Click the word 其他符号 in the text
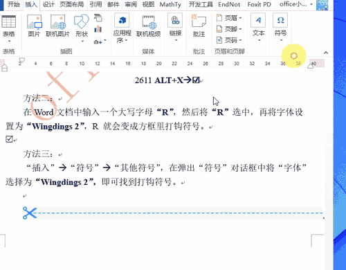The image size is (346, 270). point(138,168)
